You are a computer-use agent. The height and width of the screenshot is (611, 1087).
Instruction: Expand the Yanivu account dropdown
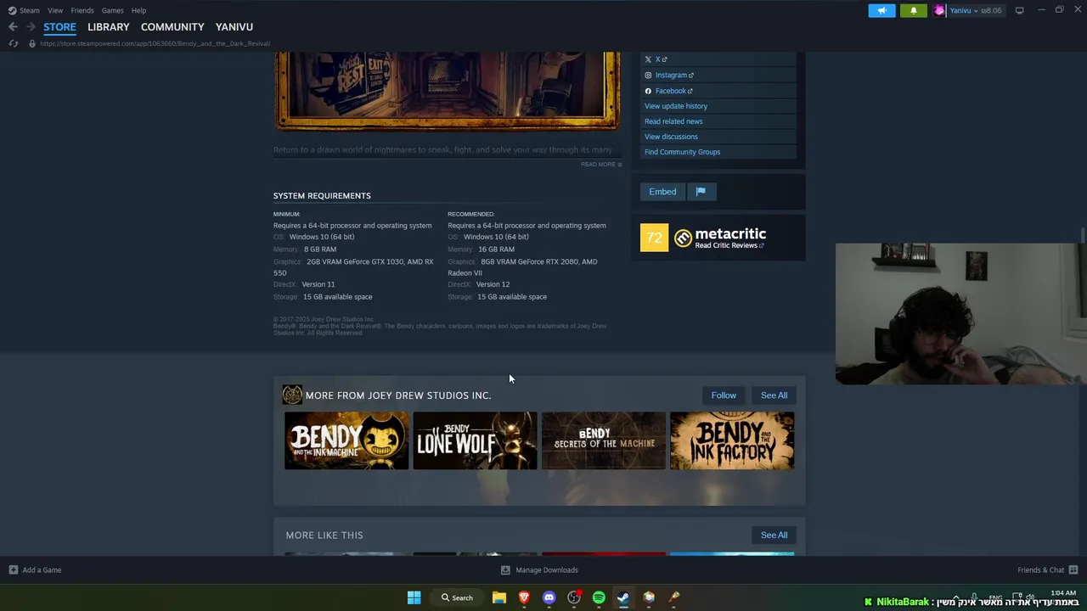coord(976,10)
